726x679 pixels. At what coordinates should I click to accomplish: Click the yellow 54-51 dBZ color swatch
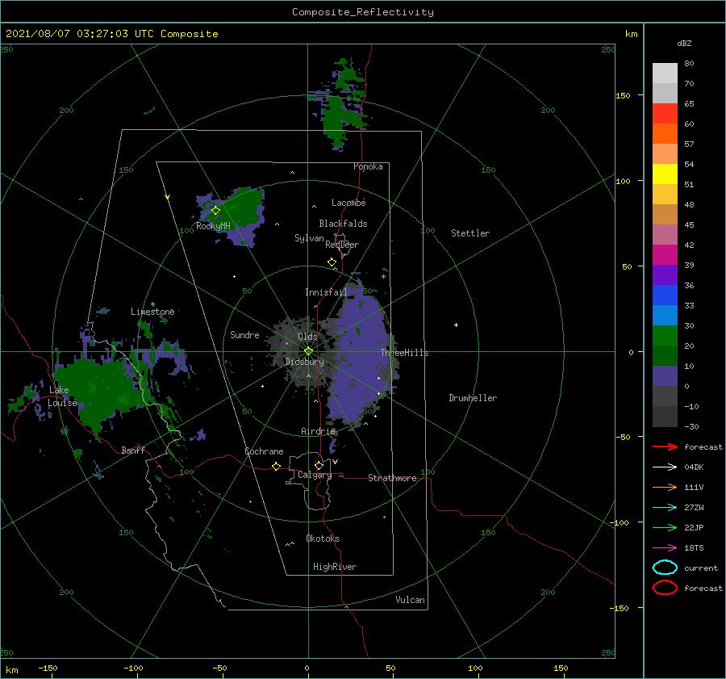point(665,174)
